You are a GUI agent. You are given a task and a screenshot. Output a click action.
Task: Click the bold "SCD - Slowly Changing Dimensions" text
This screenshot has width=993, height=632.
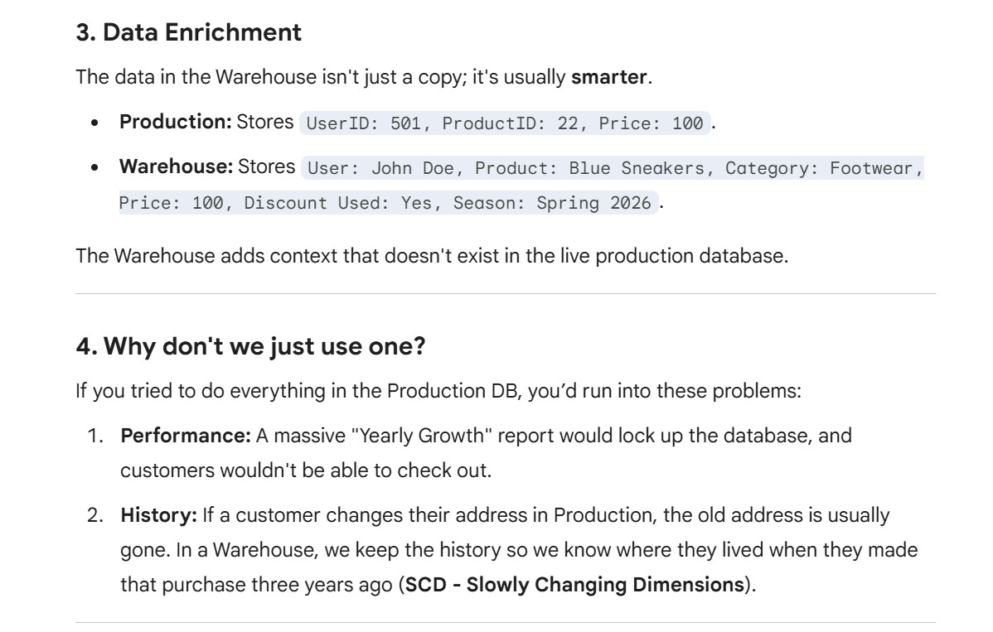574,585
